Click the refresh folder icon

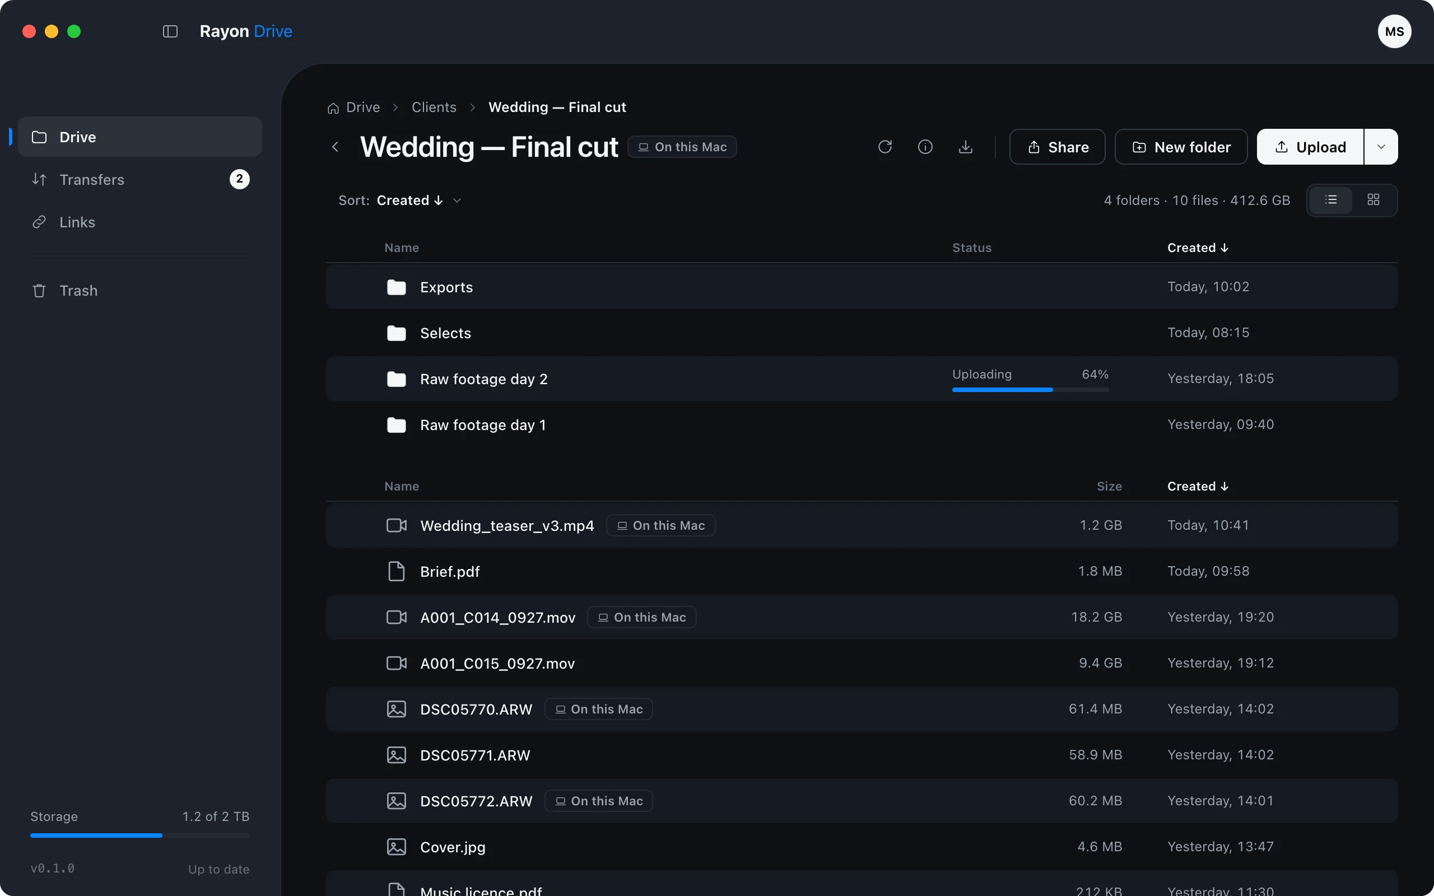tap(884, 147)
